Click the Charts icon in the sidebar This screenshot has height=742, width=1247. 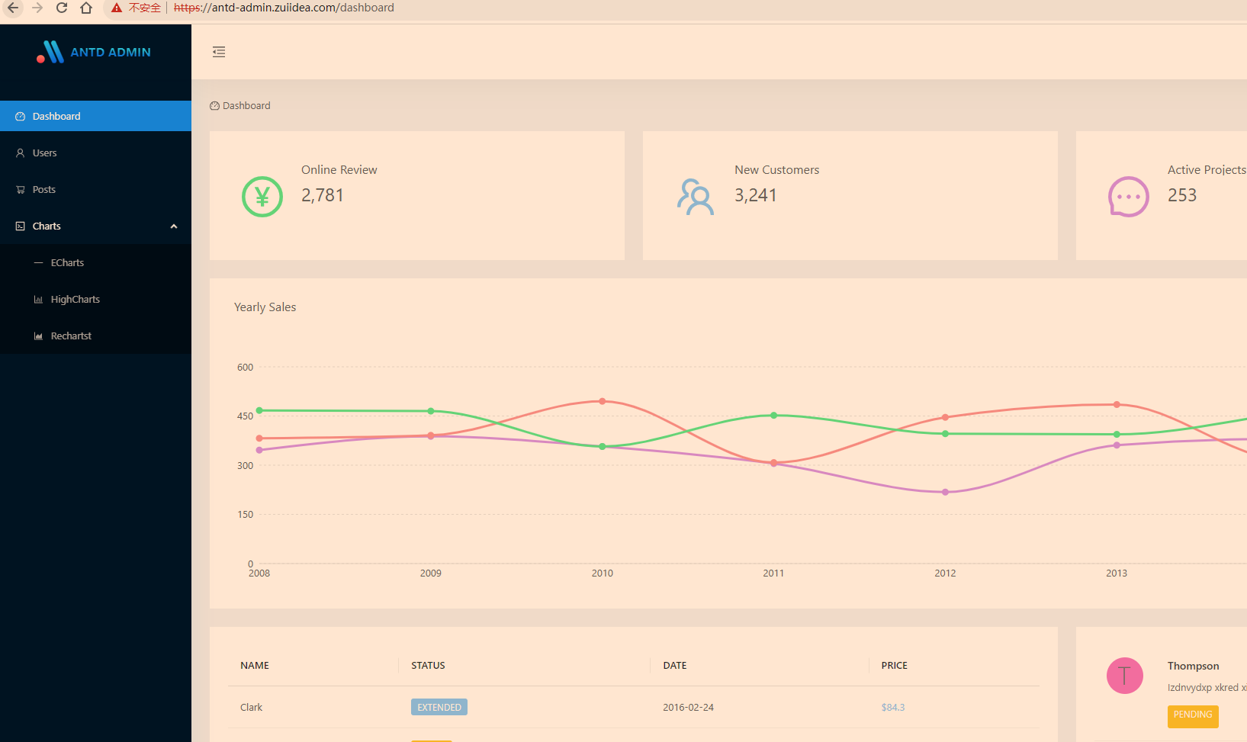coord(21,226)
